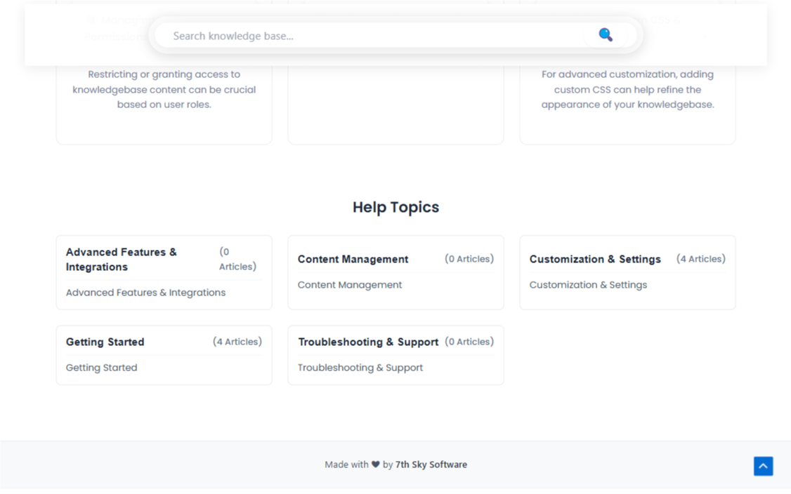Click the Advanced Features card description text

(x=145, y=293)
